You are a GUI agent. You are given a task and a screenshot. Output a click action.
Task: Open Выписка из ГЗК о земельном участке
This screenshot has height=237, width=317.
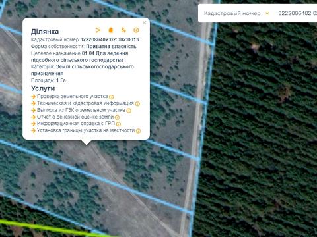(81, 110)
